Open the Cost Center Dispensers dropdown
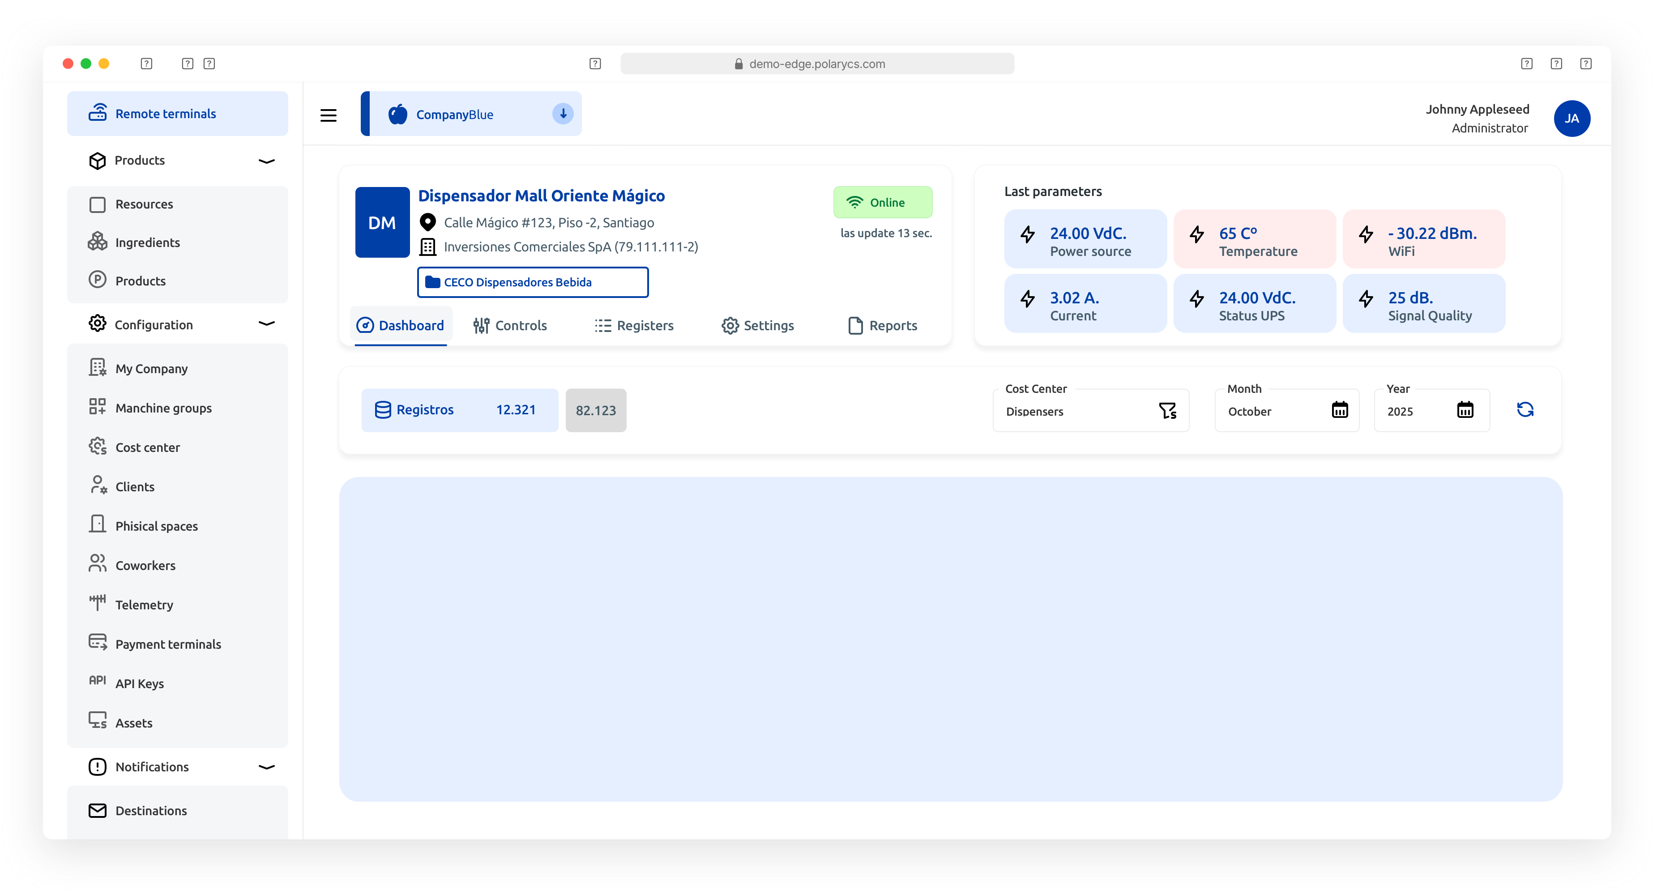This screenshot has height=893, width=1657. (1090, 410)
